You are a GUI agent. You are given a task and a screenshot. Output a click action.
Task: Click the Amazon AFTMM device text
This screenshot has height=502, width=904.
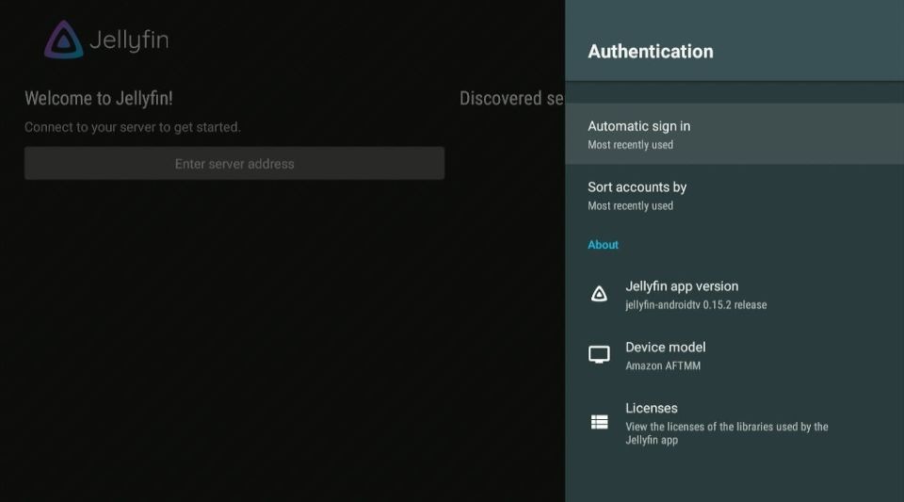(663, 366)
